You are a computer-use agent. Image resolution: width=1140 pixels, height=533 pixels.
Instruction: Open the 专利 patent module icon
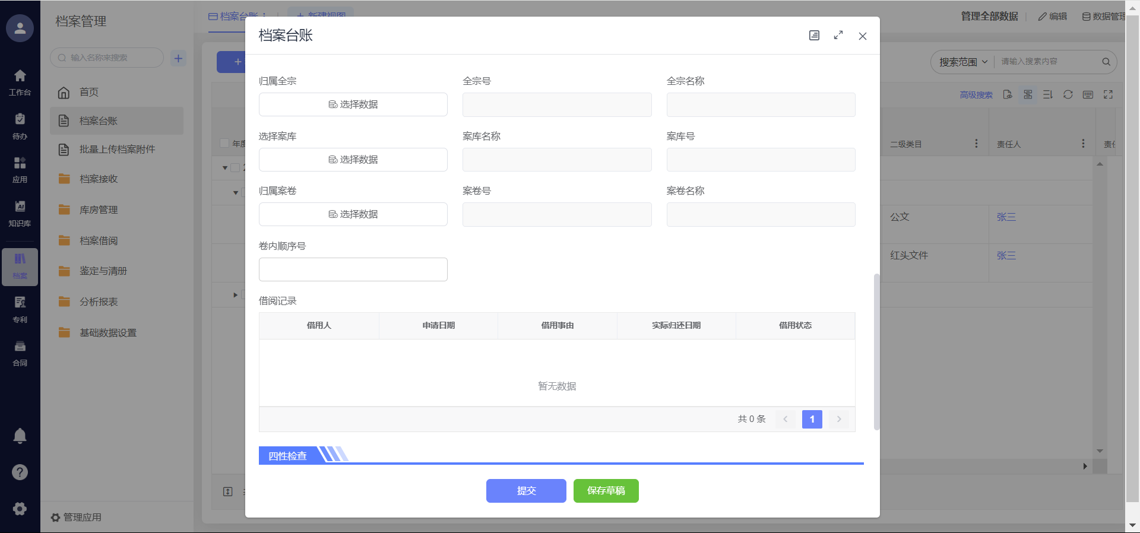tap(20, 309)
